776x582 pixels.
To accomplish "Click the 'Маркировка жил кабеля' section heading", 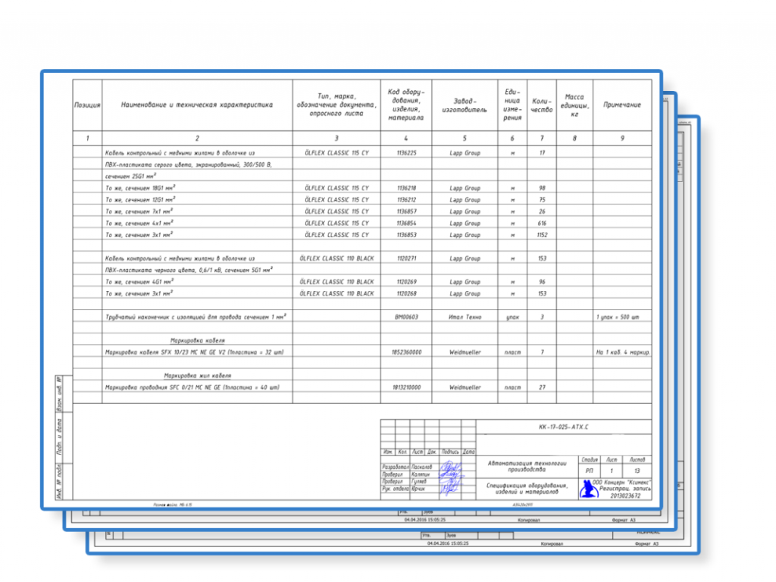I will (198, 376).
